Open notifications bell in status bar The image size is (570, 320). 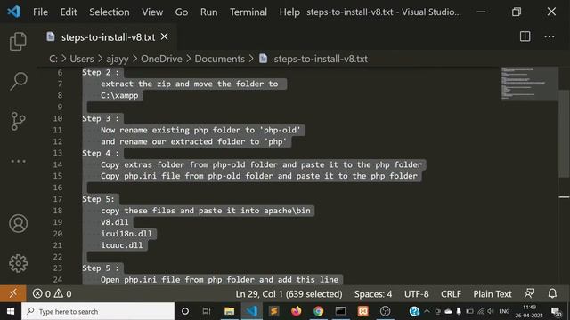pos(552,293)
